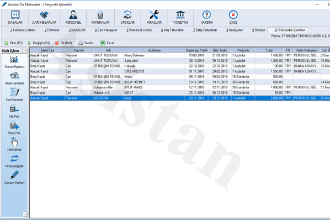Switch to the 2 Firmalar tab
Image resolution: width=330 pixels, height=220 pixels.
tap(52, 30)
